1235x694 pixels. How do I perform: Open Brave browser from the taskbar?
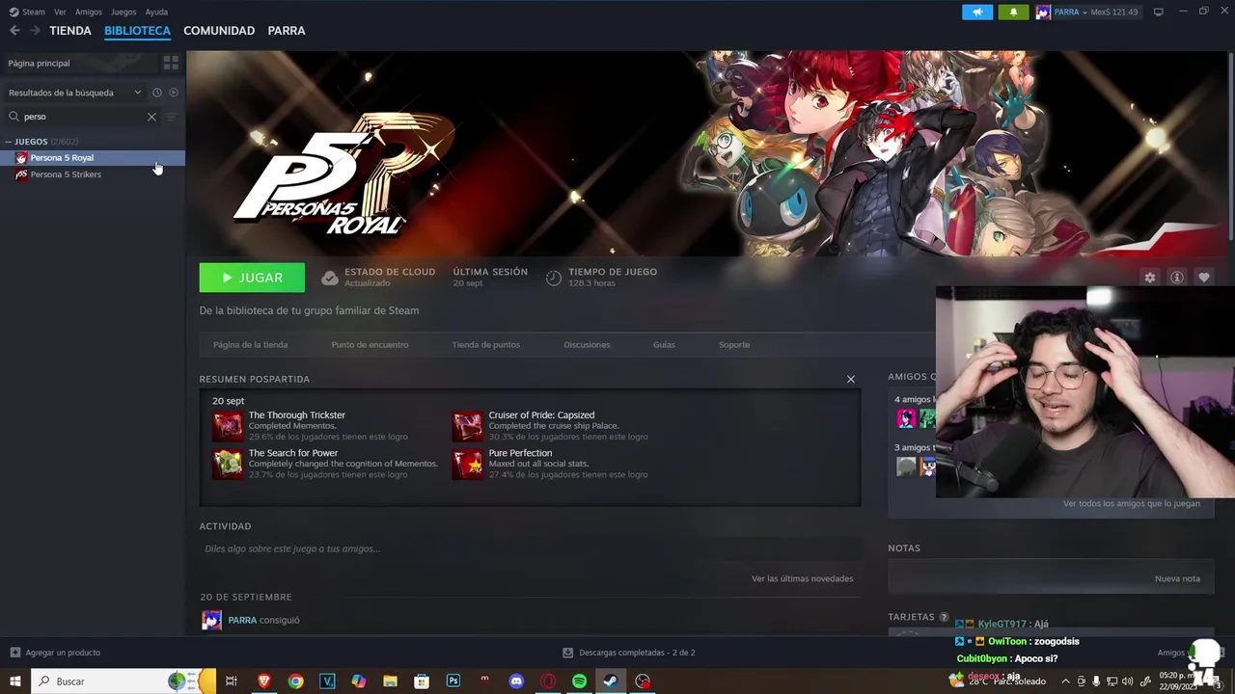coord(263,681)
